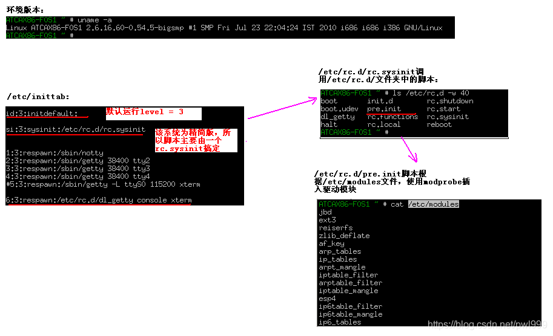Select the 'iptable_filter' module entry

(348, 275)
